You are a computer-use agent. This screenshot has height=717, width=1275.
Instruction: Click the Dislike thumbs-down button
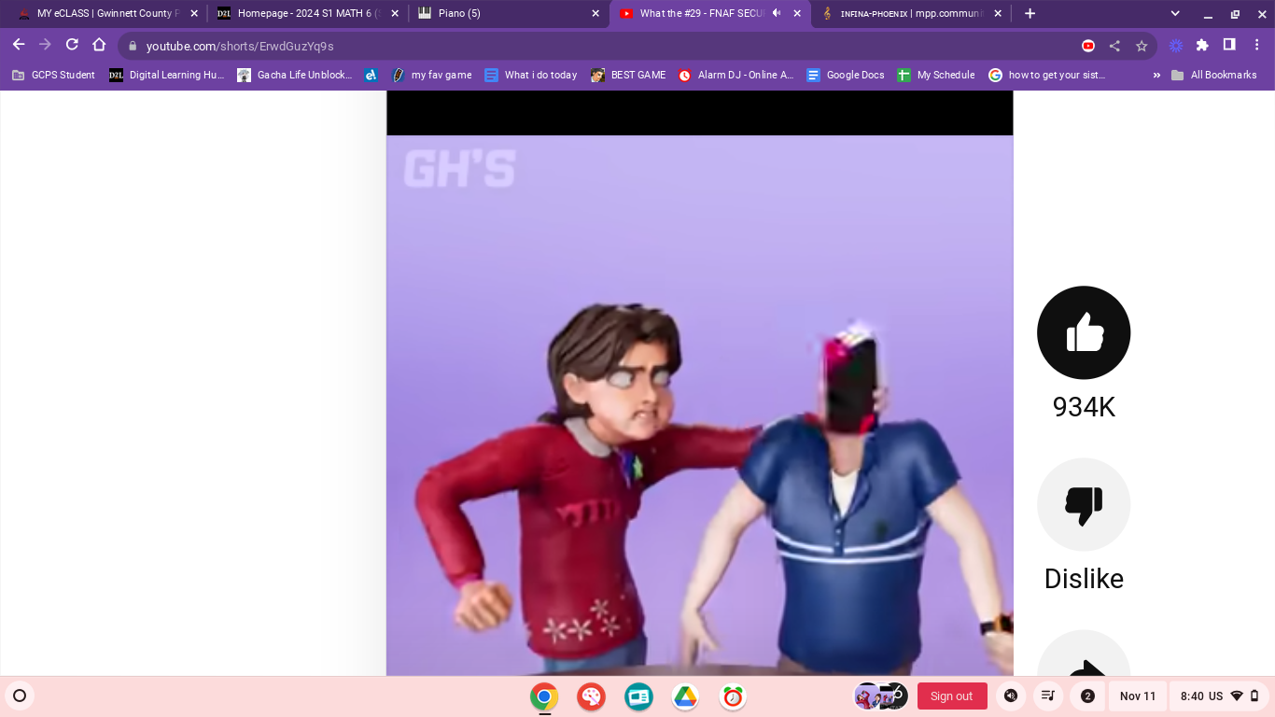1084,504
